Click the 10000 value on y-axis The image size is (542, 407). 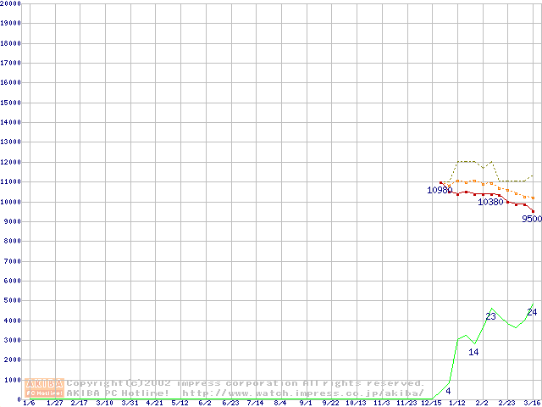(x=11, y=202)
